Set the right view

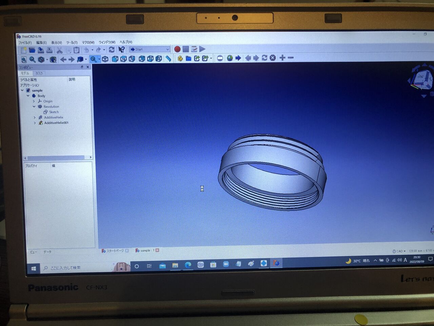coord(132,59)
